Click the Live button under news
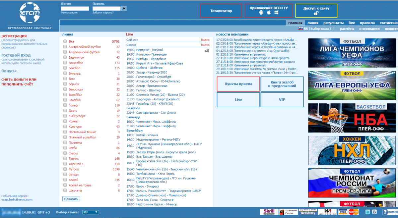 [238, 99]
